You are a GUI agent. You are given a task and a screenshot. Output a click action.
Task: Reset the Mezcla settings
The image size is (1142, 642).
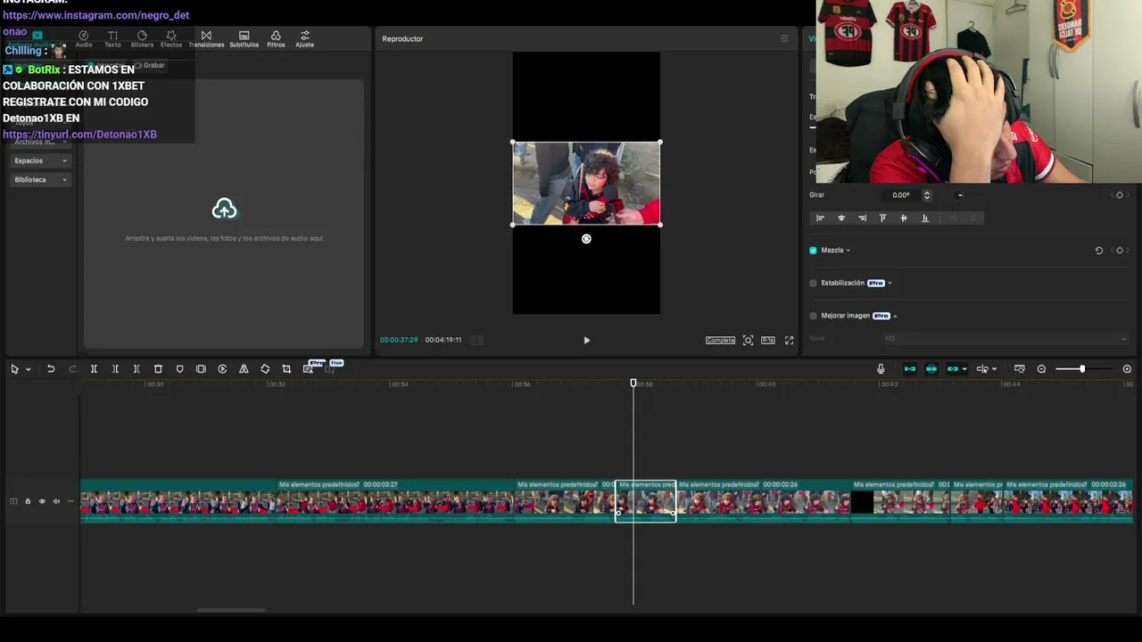[1099, 251]
